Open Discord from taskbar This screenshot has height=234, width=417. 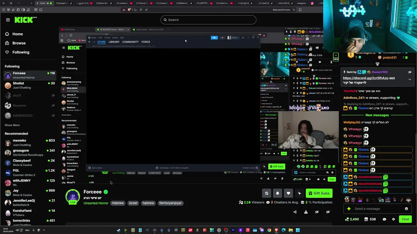(x=262, y=230)
